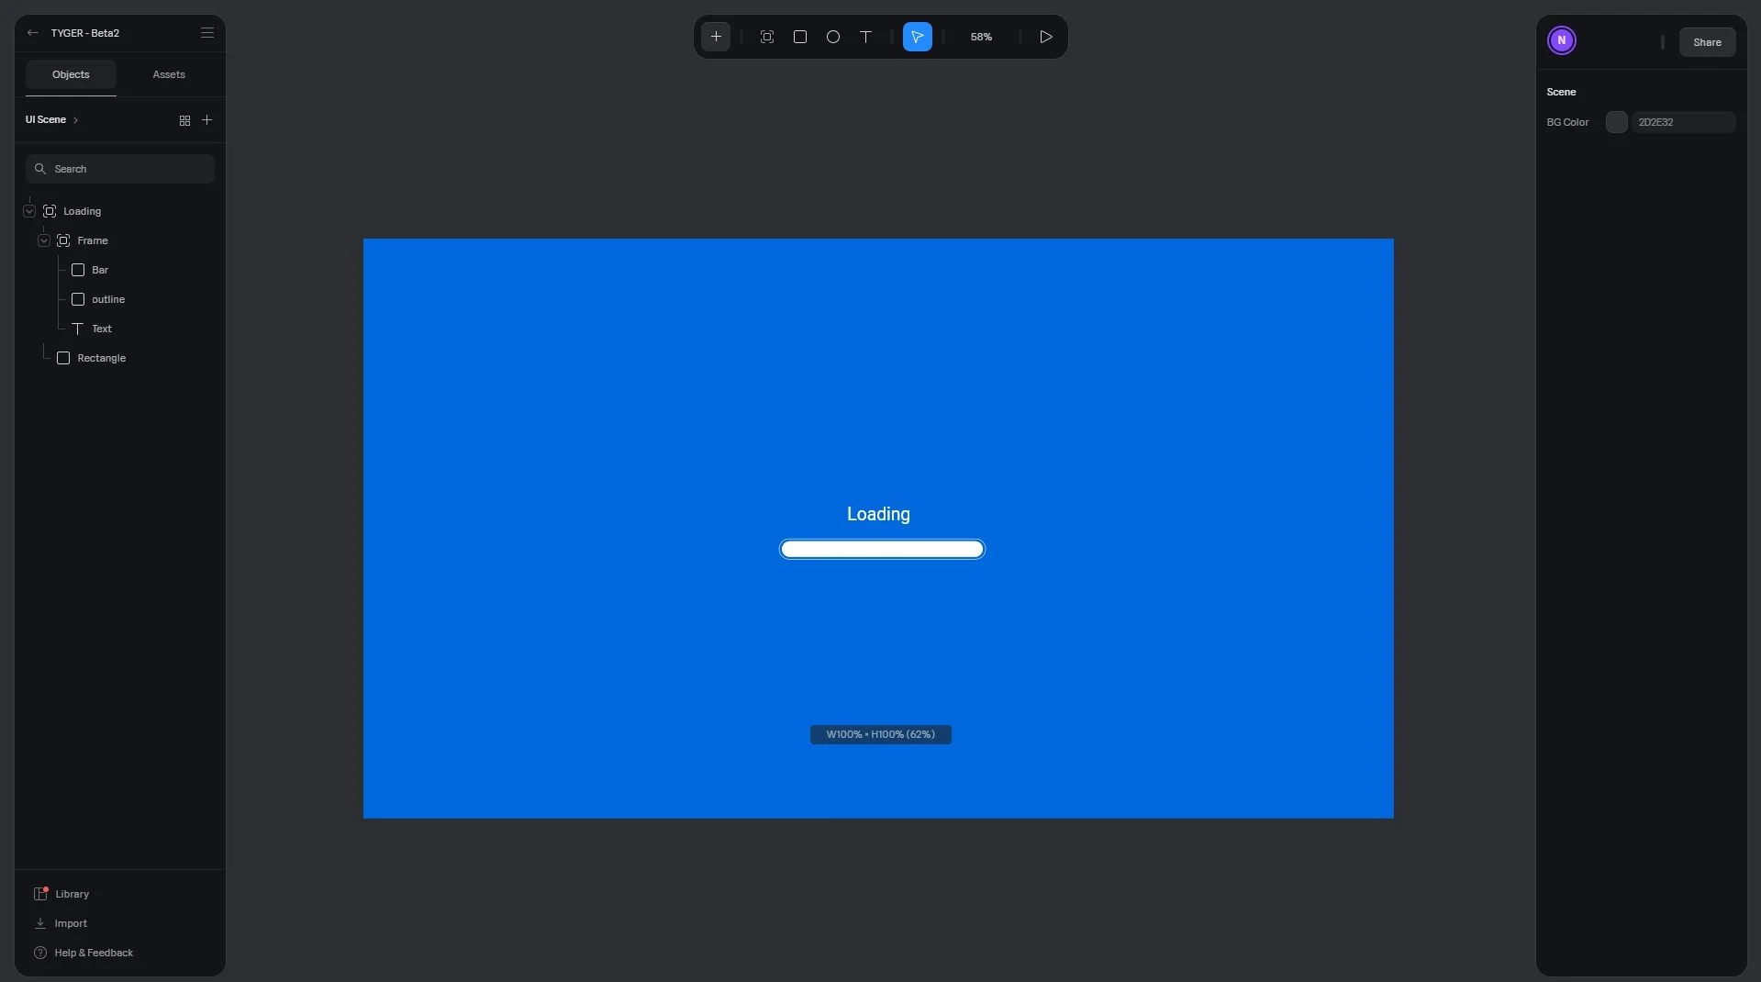Click the white progress bar on canvas

tap(882, 549)
